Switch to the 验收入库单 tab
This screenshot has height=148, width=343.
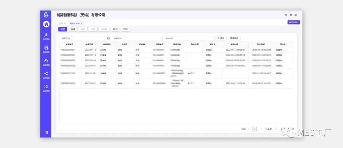point(75,23)
